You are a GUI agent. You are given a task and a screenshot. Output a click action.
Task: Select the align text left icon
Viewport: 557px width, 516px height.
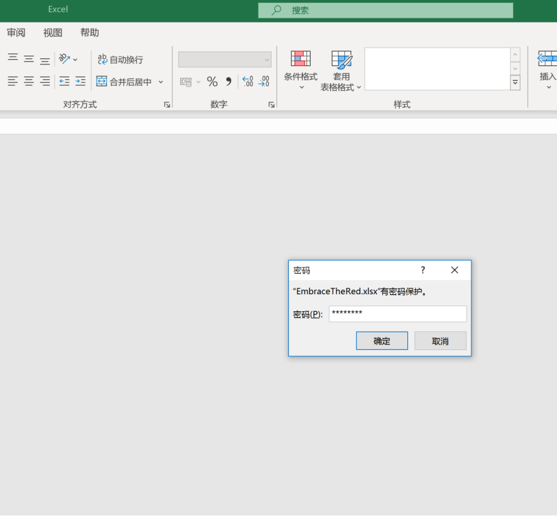(13, 82)
